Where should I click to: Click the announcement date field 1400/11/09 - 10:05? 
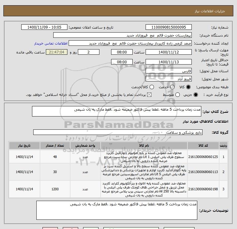point(44,27)
